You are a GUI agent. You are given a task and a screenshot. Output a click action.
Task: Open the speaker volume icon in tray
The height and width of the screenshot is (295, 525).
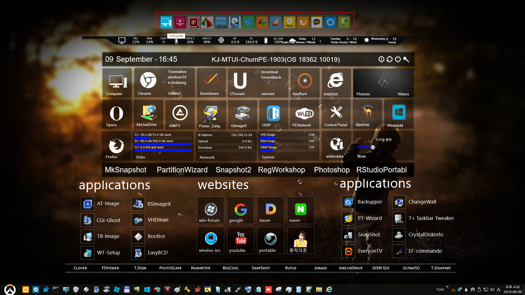point(492,290)
